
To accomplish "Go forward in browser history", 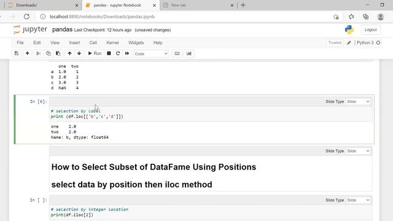I will tap(12, 17).
